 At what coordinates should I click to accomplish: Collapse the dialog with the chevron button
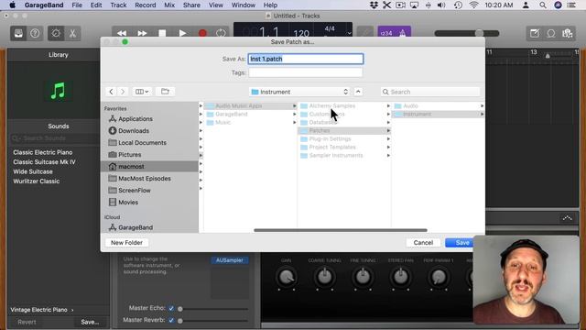pyautogui.click(x=358, y=92)
